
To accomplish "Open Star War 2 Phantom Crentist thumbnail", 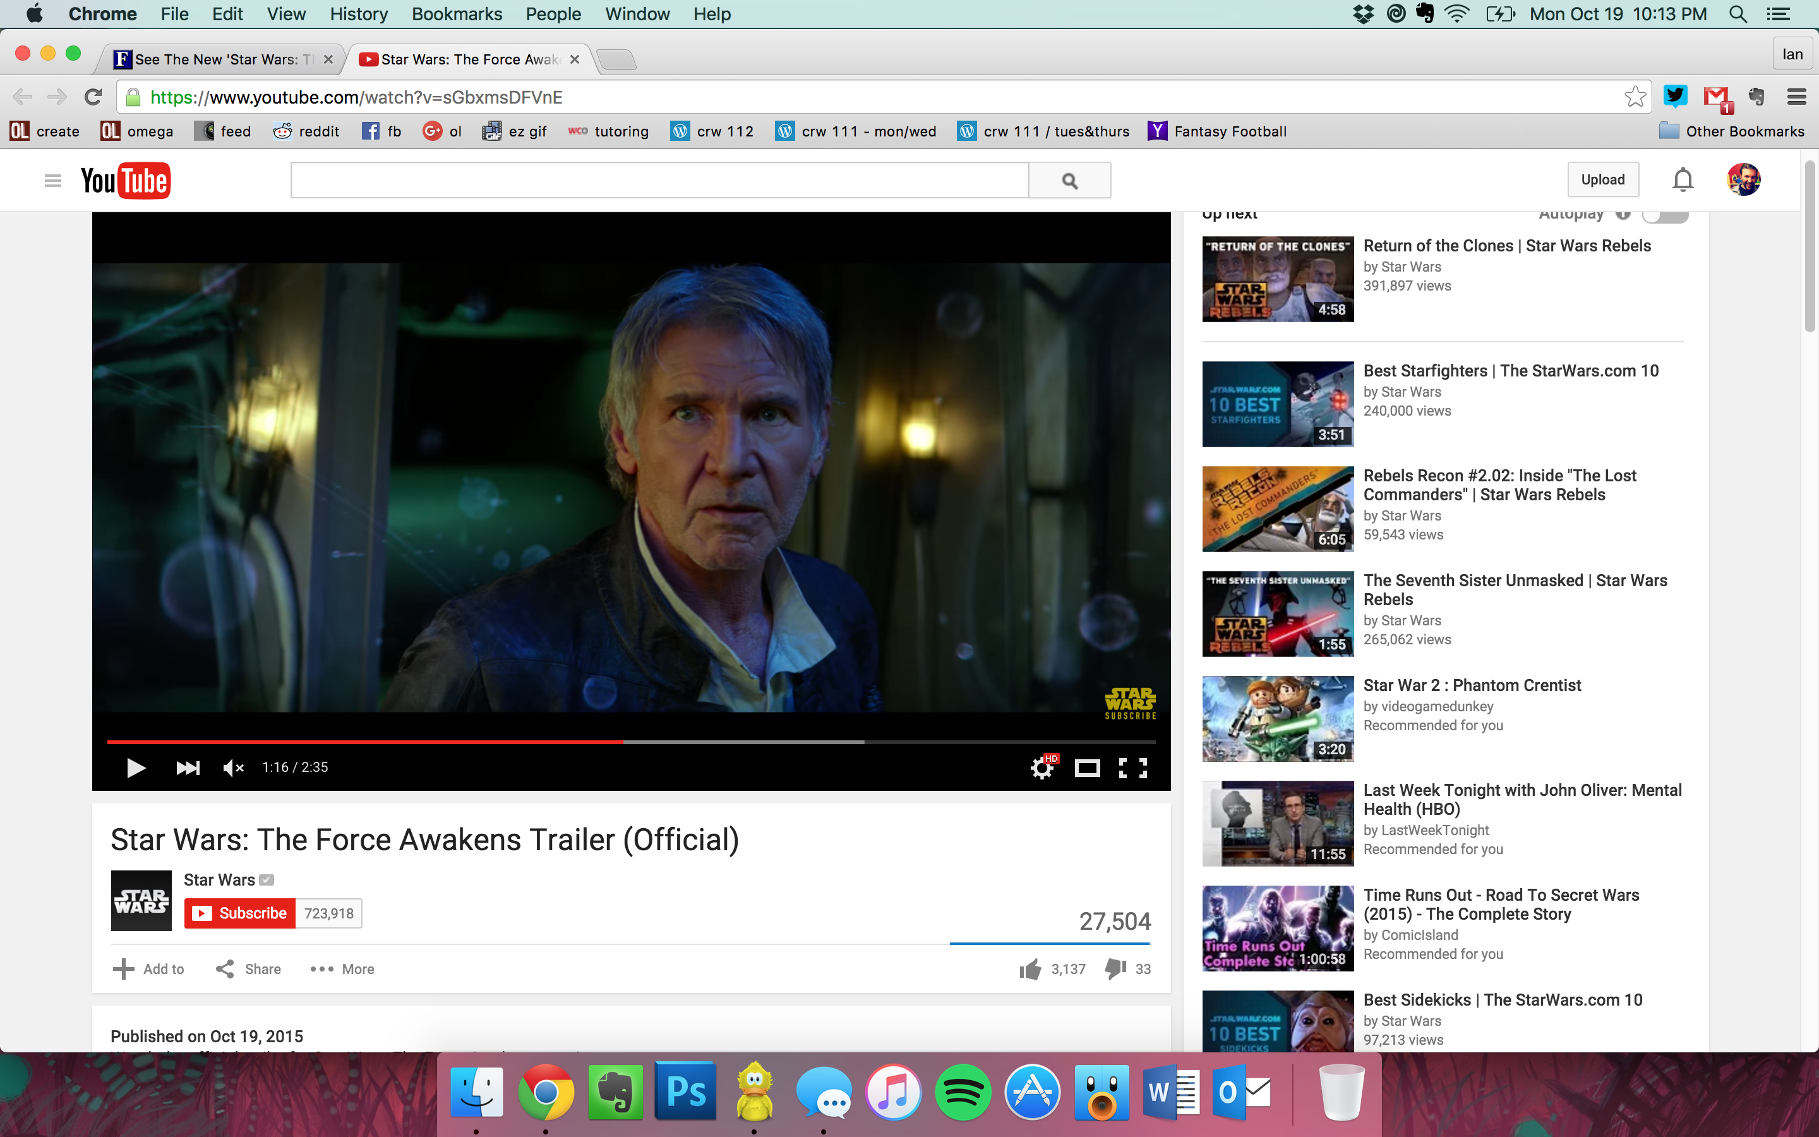I will click(x=1278, y=718).
